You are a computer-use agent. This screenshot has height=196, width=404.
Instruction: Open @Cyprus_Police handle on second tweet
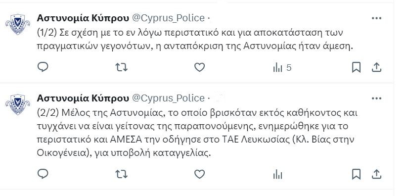pos(168,98)
